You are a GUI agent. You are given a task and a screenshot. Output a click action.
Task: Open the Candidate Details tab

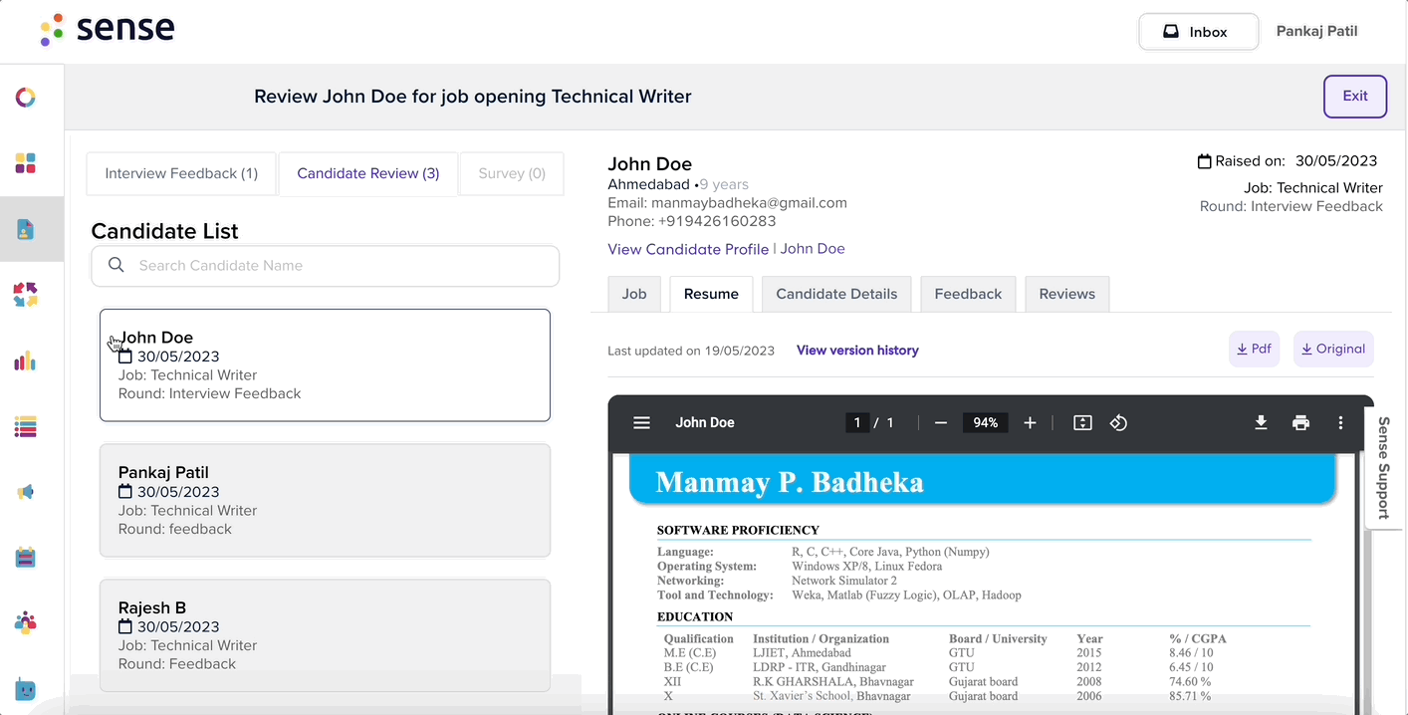pyautogui.click(x=836, y=294)
